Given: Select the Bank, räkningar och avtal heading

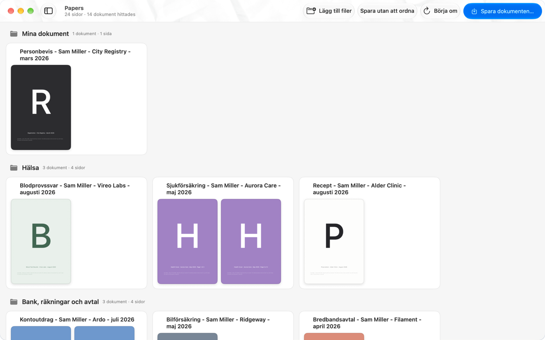Looking at the screenshot, I should (x=60, y=302).
